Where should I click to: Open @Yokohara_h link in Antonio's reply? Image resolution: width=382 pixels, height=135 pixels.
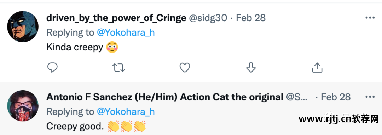(x=126, y=112)
